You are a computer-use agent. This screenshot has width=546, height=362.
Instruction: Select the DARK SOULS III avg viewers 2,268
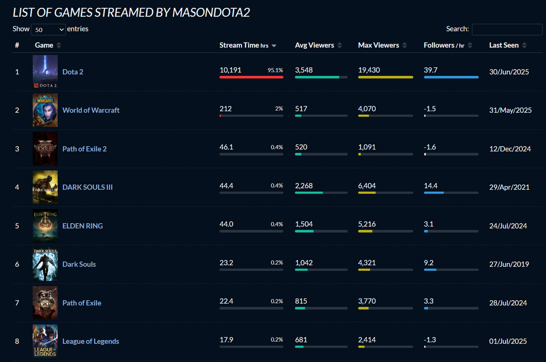click(x=304, y=186)
